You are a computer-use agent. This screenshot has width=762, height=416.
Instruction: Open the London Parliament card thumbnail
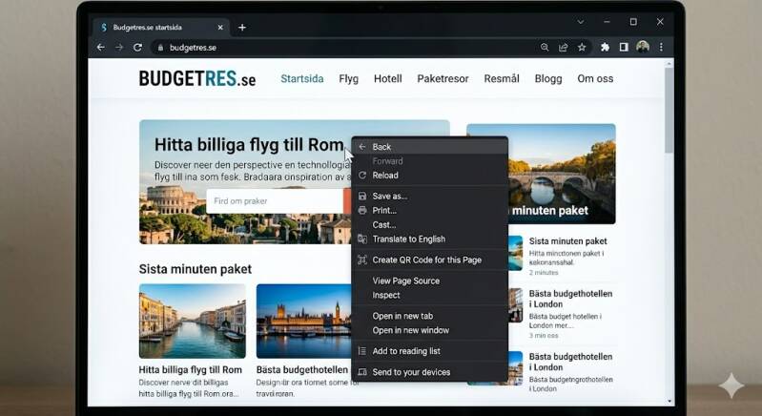coord(304,322)
